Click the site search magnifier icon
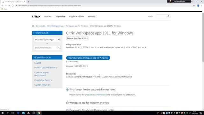This screenshot has width=204, height=115. (168, 16)
